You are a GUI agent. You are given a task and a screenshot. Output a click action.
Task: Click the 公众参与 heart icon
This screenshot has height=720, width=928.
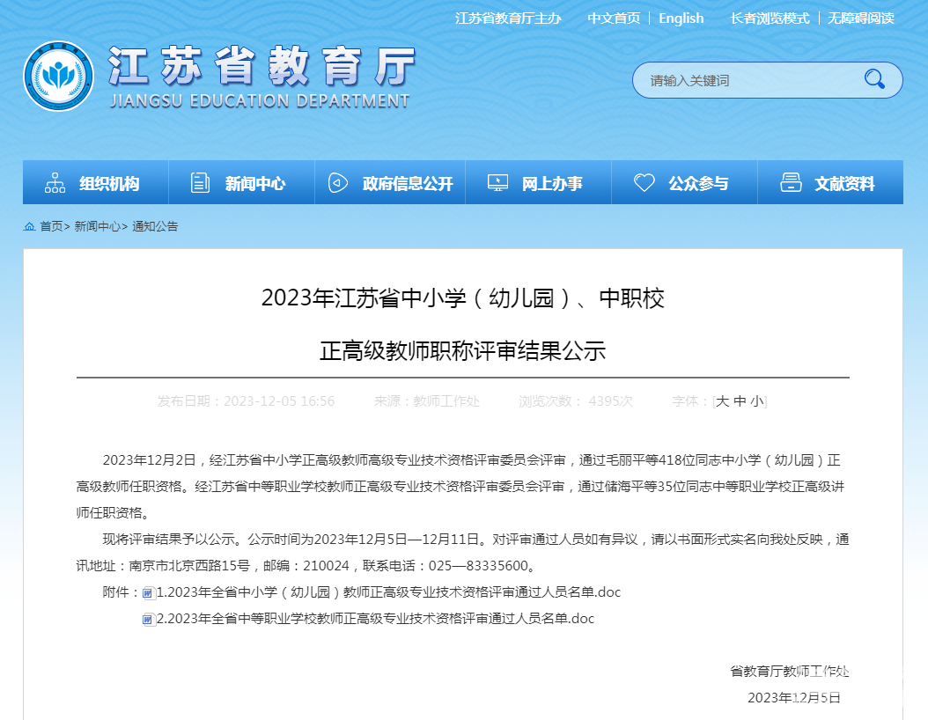point(644,182)
